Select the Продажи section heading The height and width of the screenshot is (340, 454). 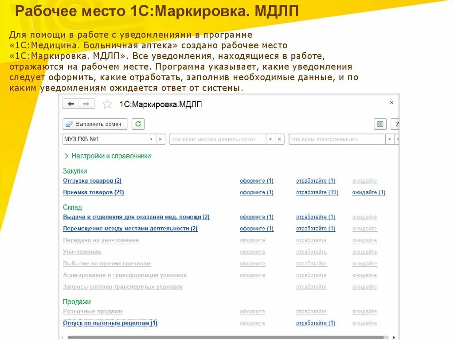(77, 301)
